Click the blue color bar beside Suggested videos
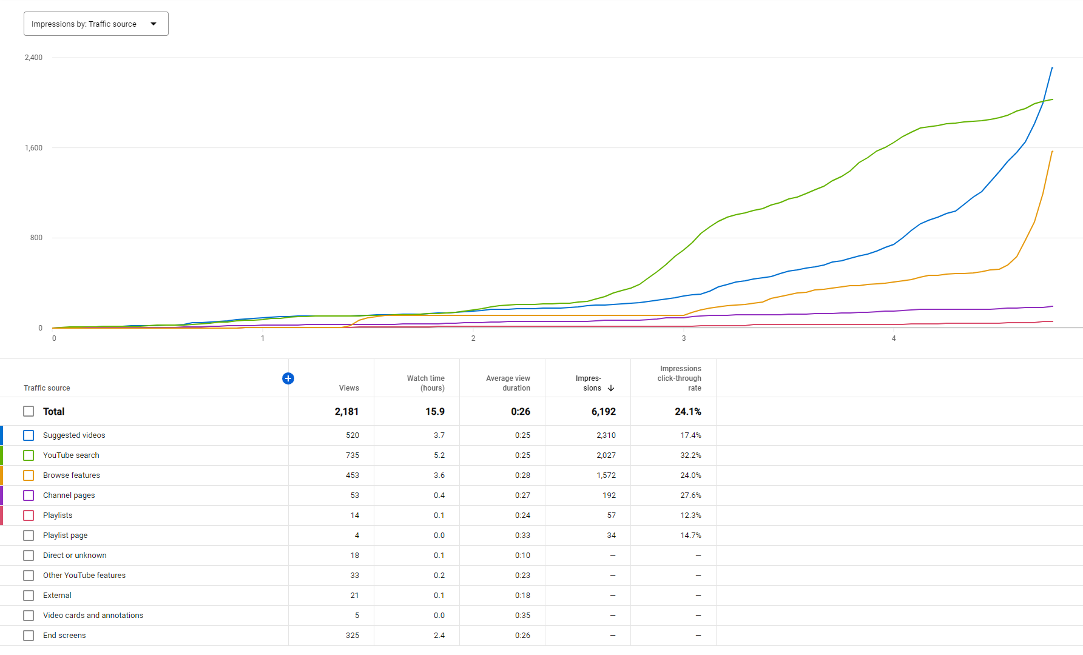 pyautogui.click(x=1, y=435)
